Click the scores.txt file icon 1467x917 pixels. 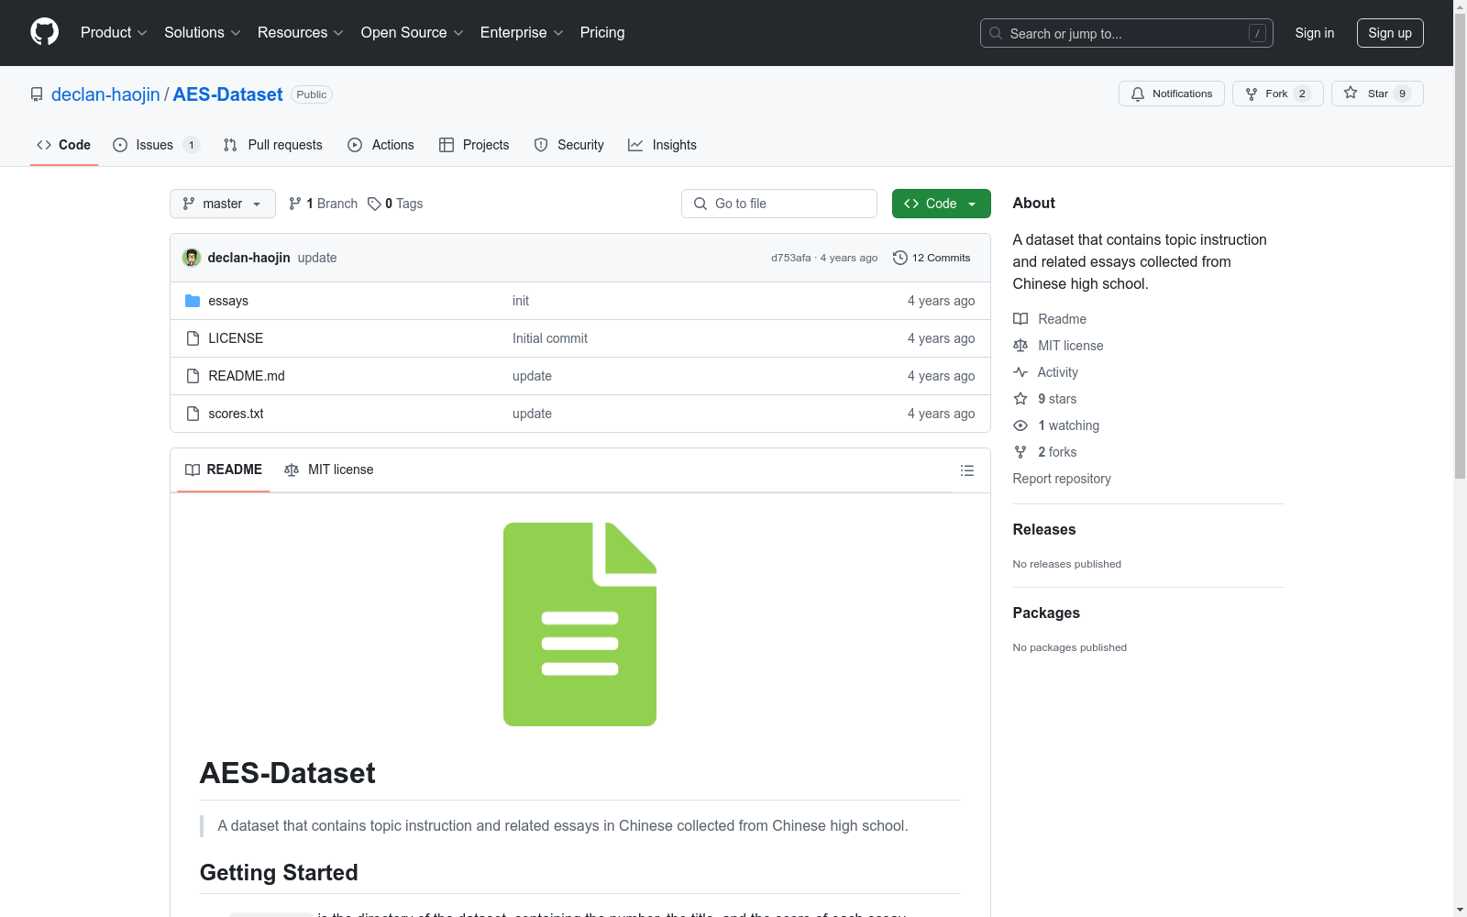point(193,414)
